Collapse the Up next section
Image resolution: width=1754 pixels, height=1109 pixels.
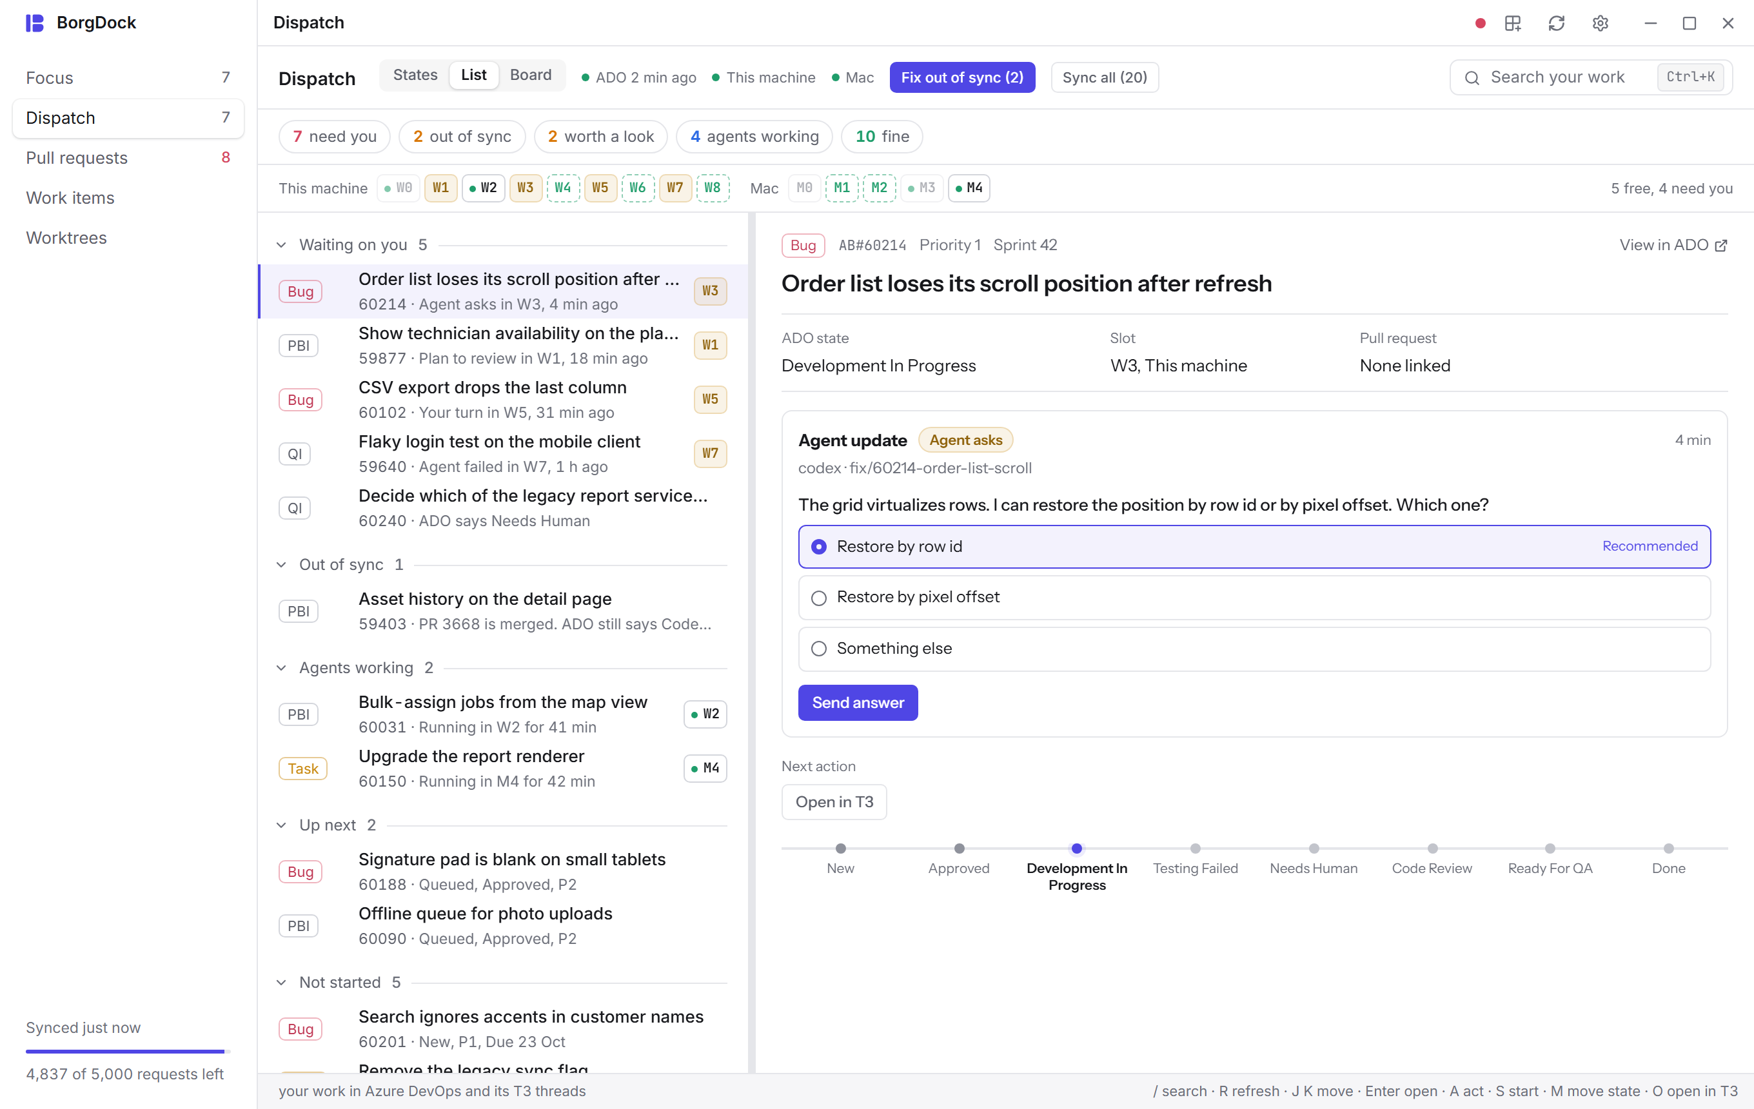[x=281, y=826]
